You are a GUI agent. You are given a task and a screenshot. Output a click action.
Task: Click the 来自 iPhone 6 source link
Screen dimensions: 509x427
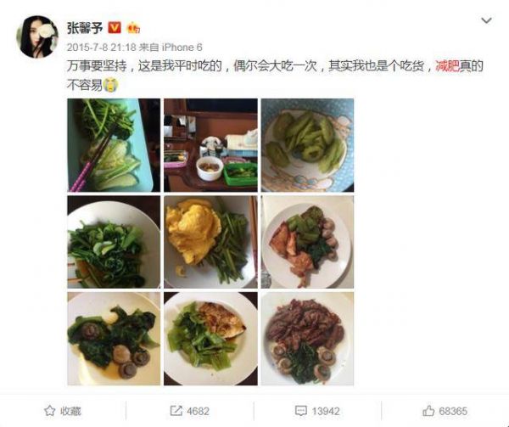[171, 48]
